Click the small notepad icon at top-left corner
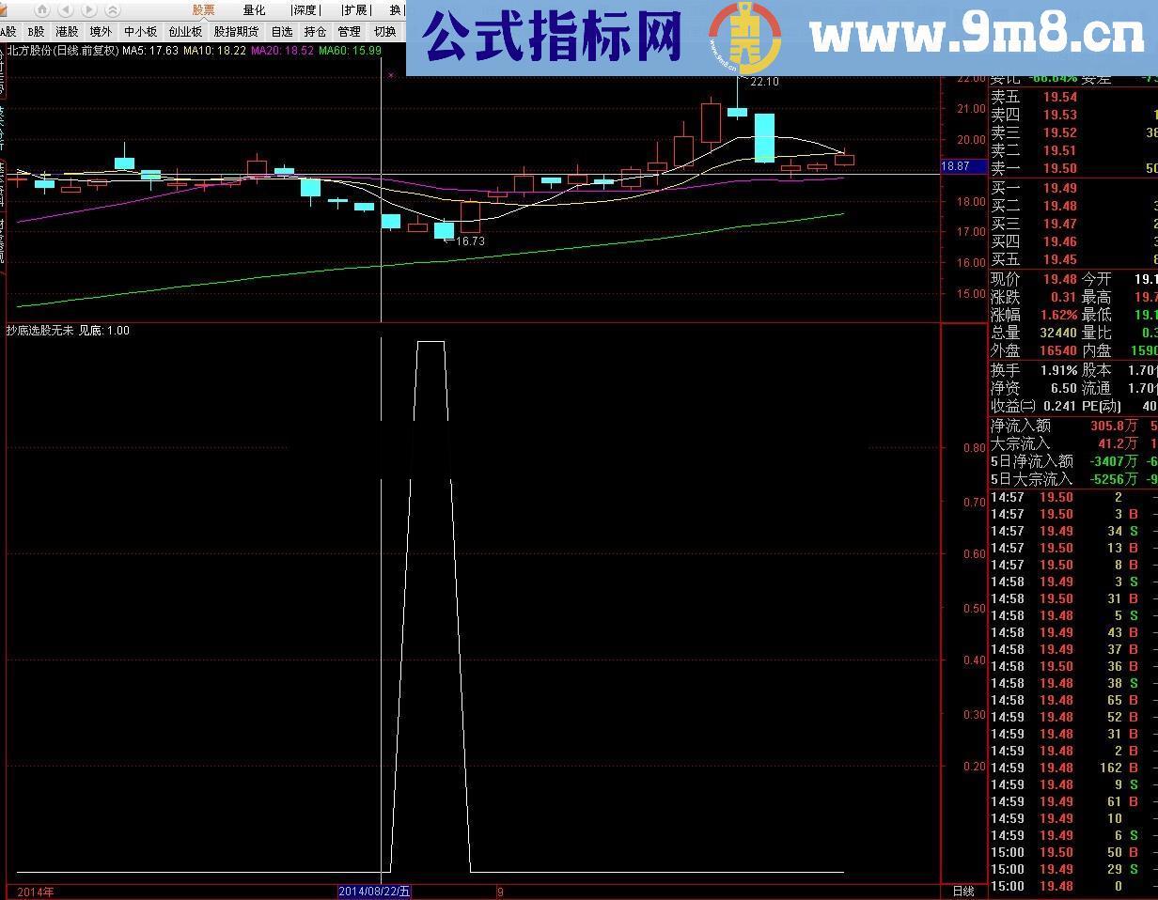 click(6, 8)
